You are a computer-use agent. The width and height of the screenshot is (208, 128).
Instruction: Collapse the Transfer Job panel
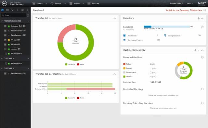click(x=115, y=18)
